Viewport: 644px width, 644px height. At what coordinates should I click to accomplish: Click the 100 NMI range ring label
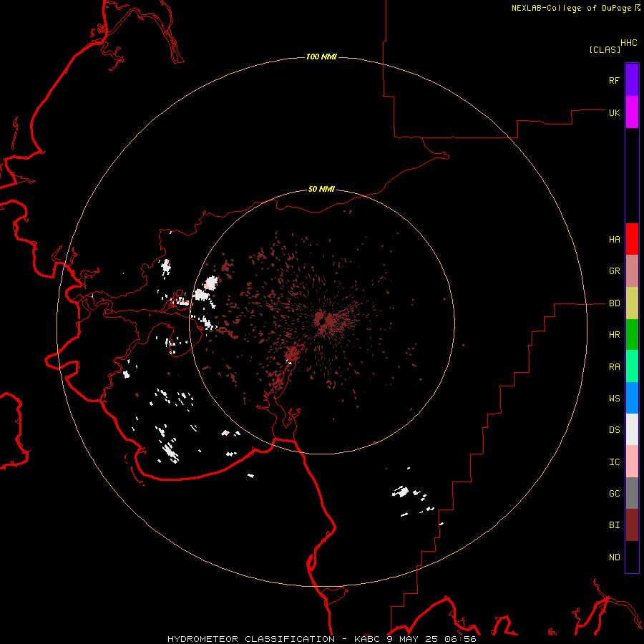[321, 57]
